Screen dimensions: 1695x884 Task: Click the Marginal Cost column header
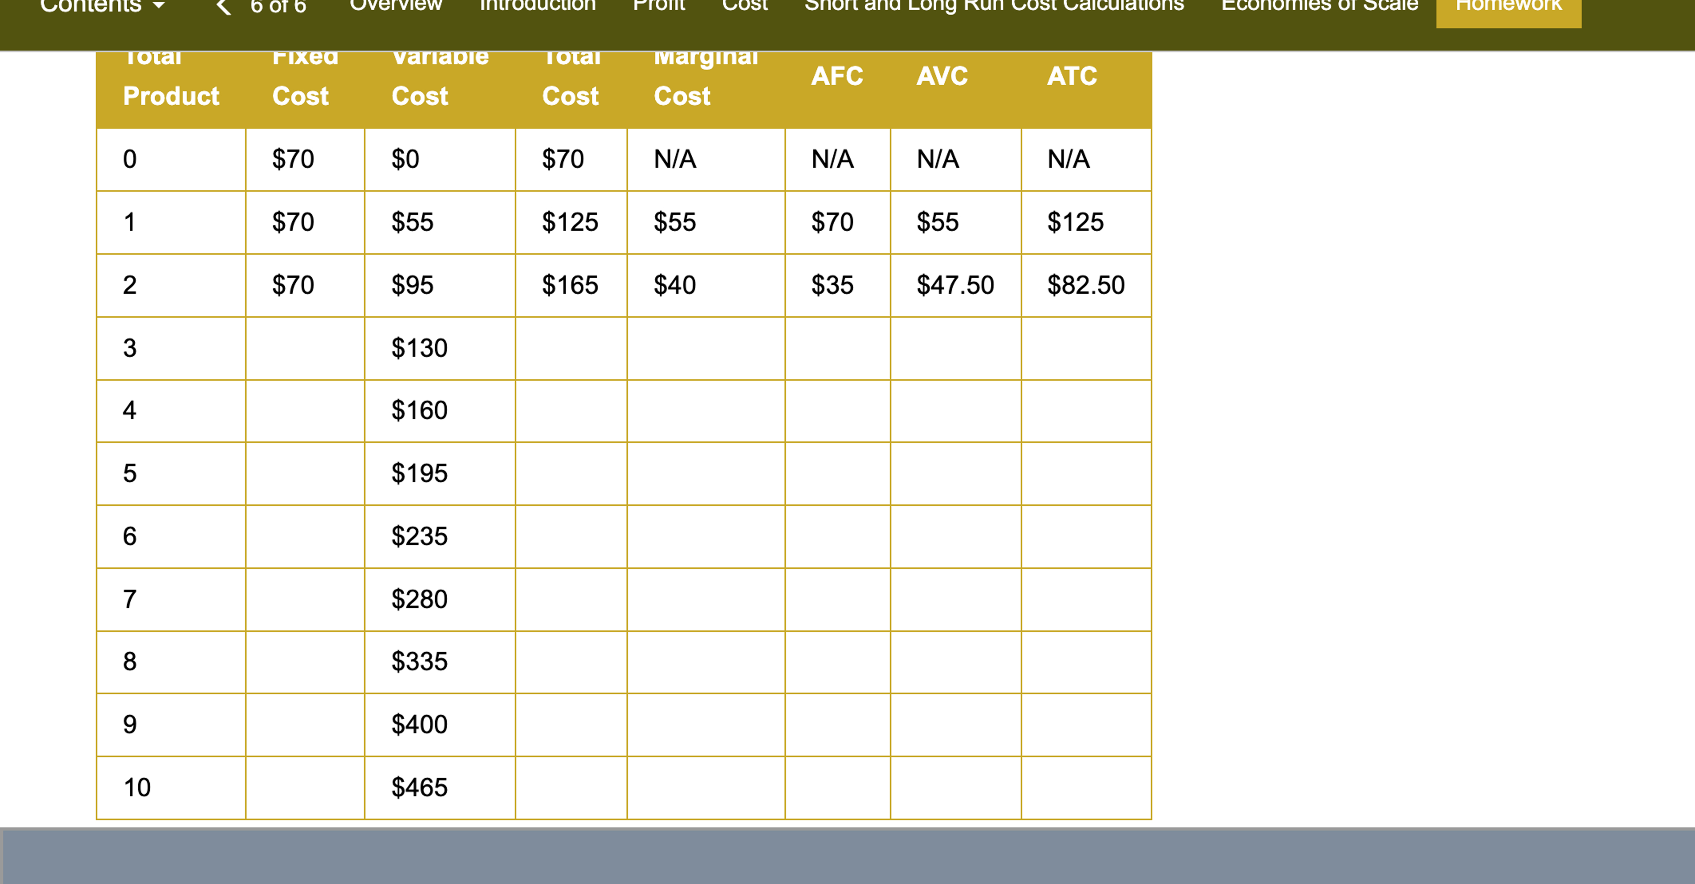click(706, 76)
